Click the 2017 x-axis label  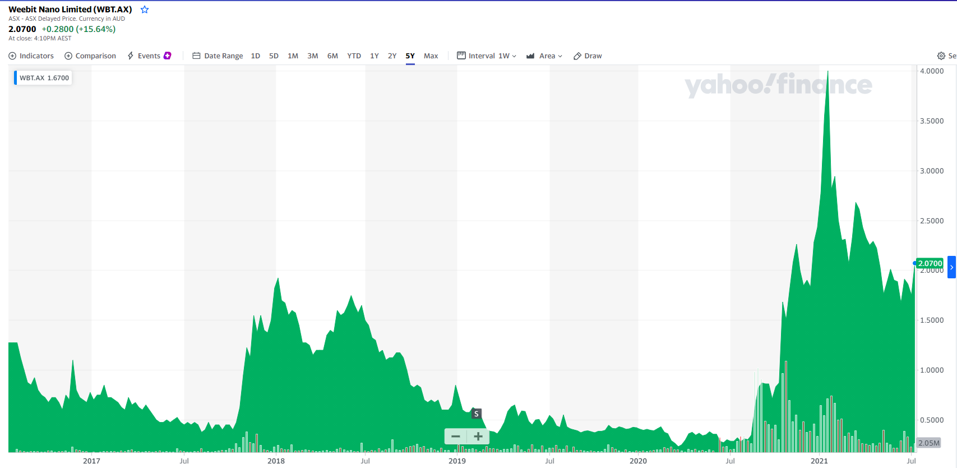coord(91,461)
